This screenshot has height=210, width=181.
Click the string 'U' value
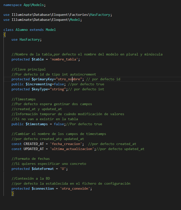click(x=63, y=169)
